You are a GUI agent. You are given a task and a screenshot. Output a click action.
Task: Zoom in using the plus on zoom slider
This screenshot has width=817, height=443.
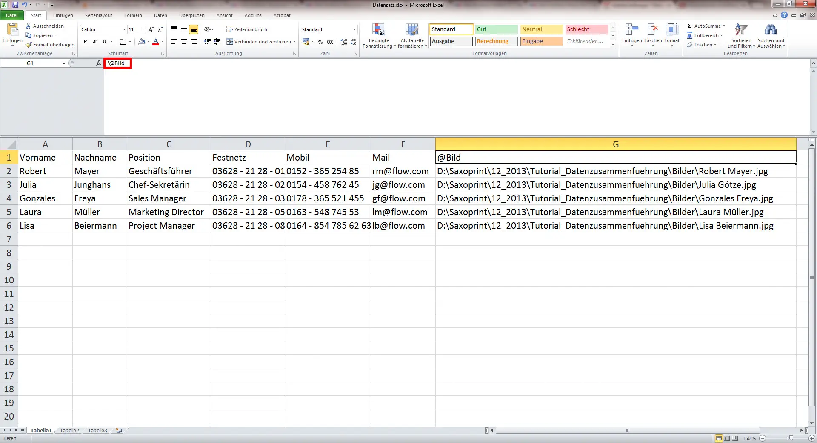click(812, 438)
